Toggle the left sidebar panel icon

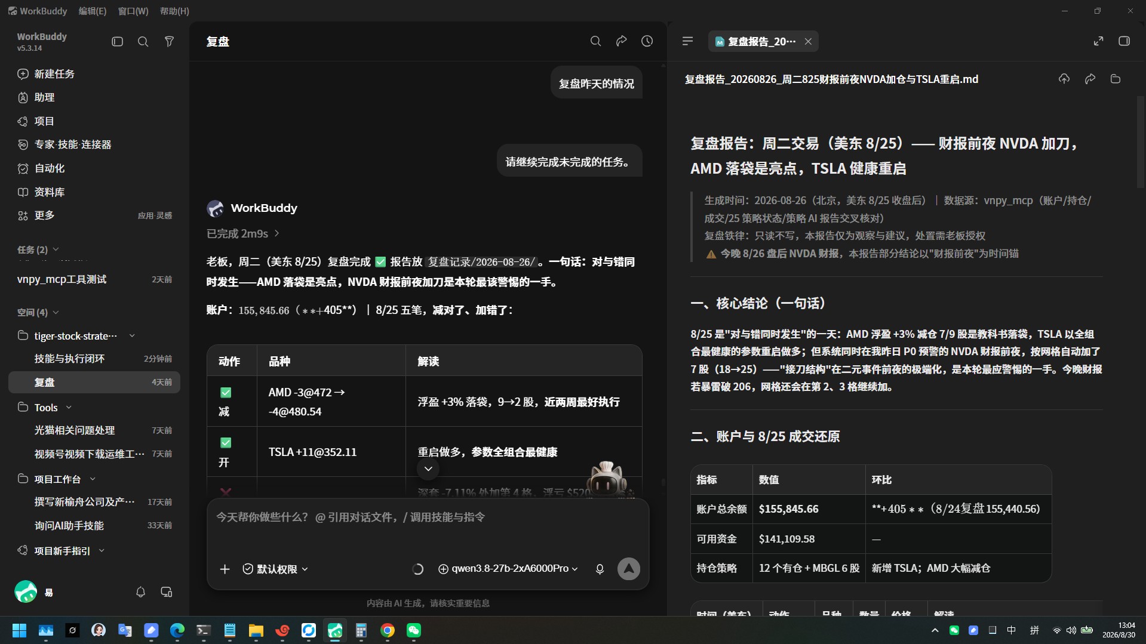coord(117,42)
